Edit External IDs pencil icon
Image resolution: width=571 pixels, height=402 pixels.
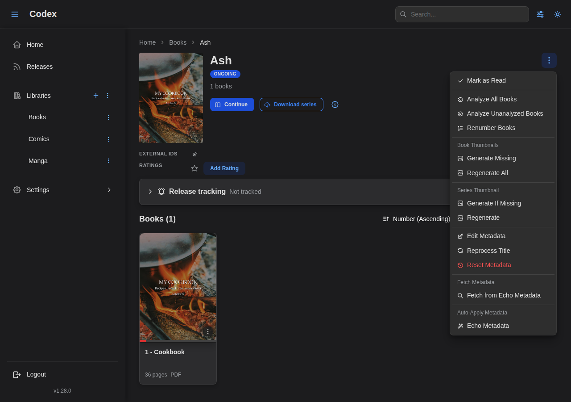point(195,154)
